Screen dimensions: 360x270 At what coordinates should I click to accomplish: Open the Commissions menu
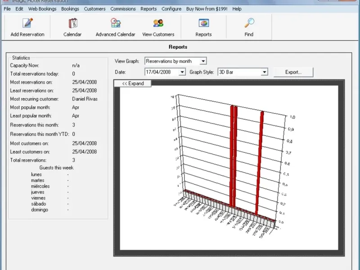pyautogui.click(x=123, y=9)
